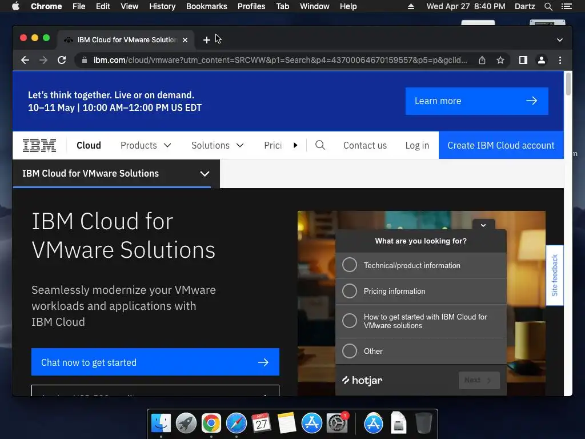Open System Preferences from the Dock
Image resolution: width=585 pixels, height=439 pixels.
point(337,423)
